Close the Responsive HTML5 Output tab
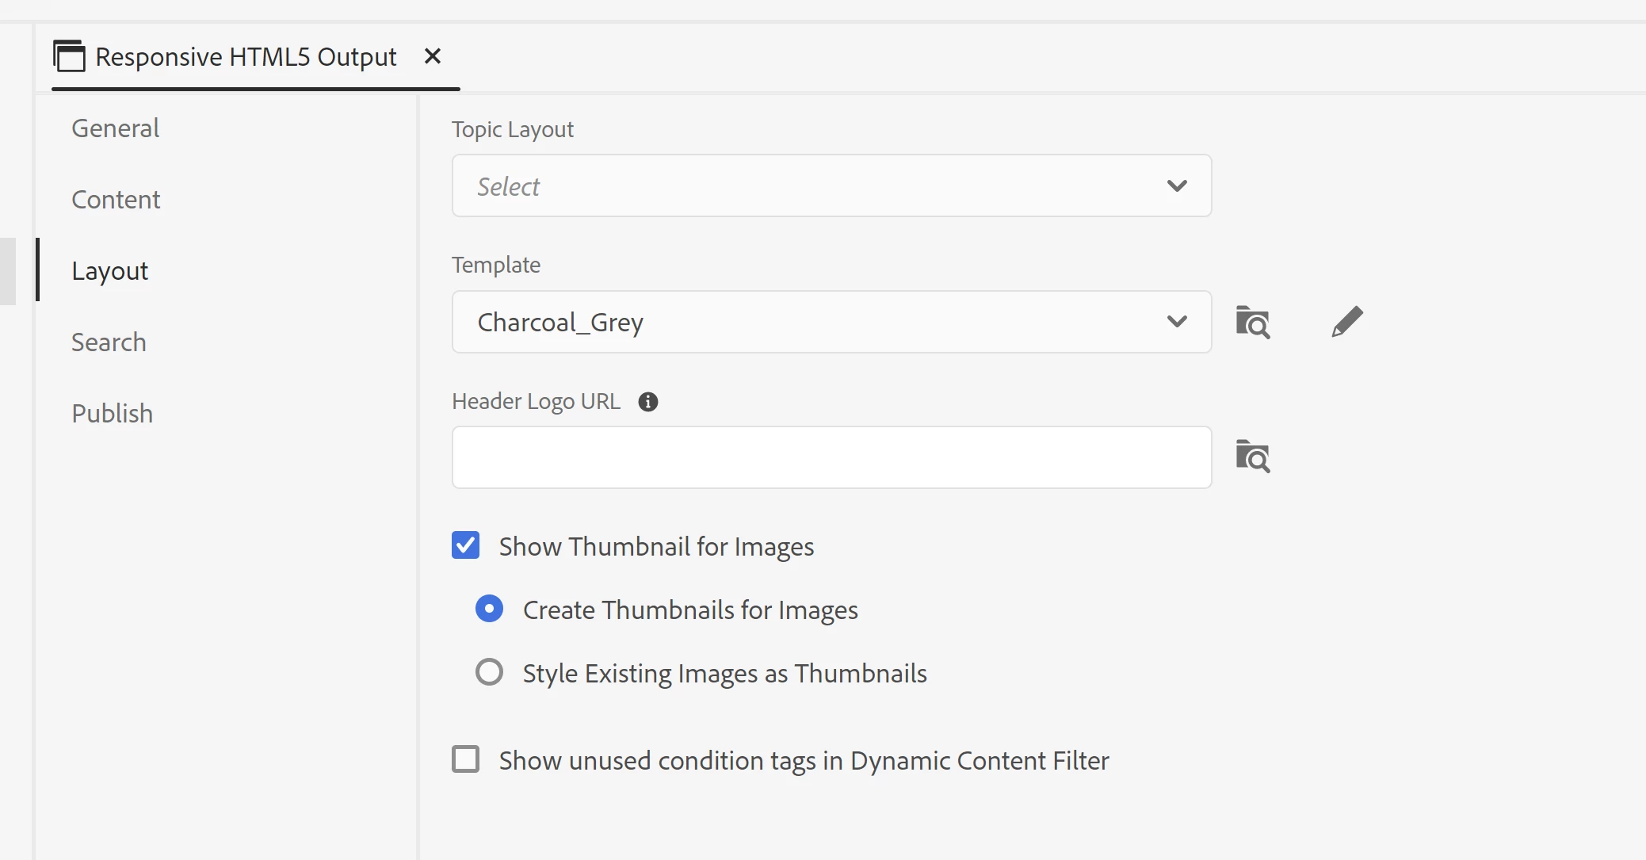The height and width of the screenshot is (860, 1646). [x=432, y=56]
